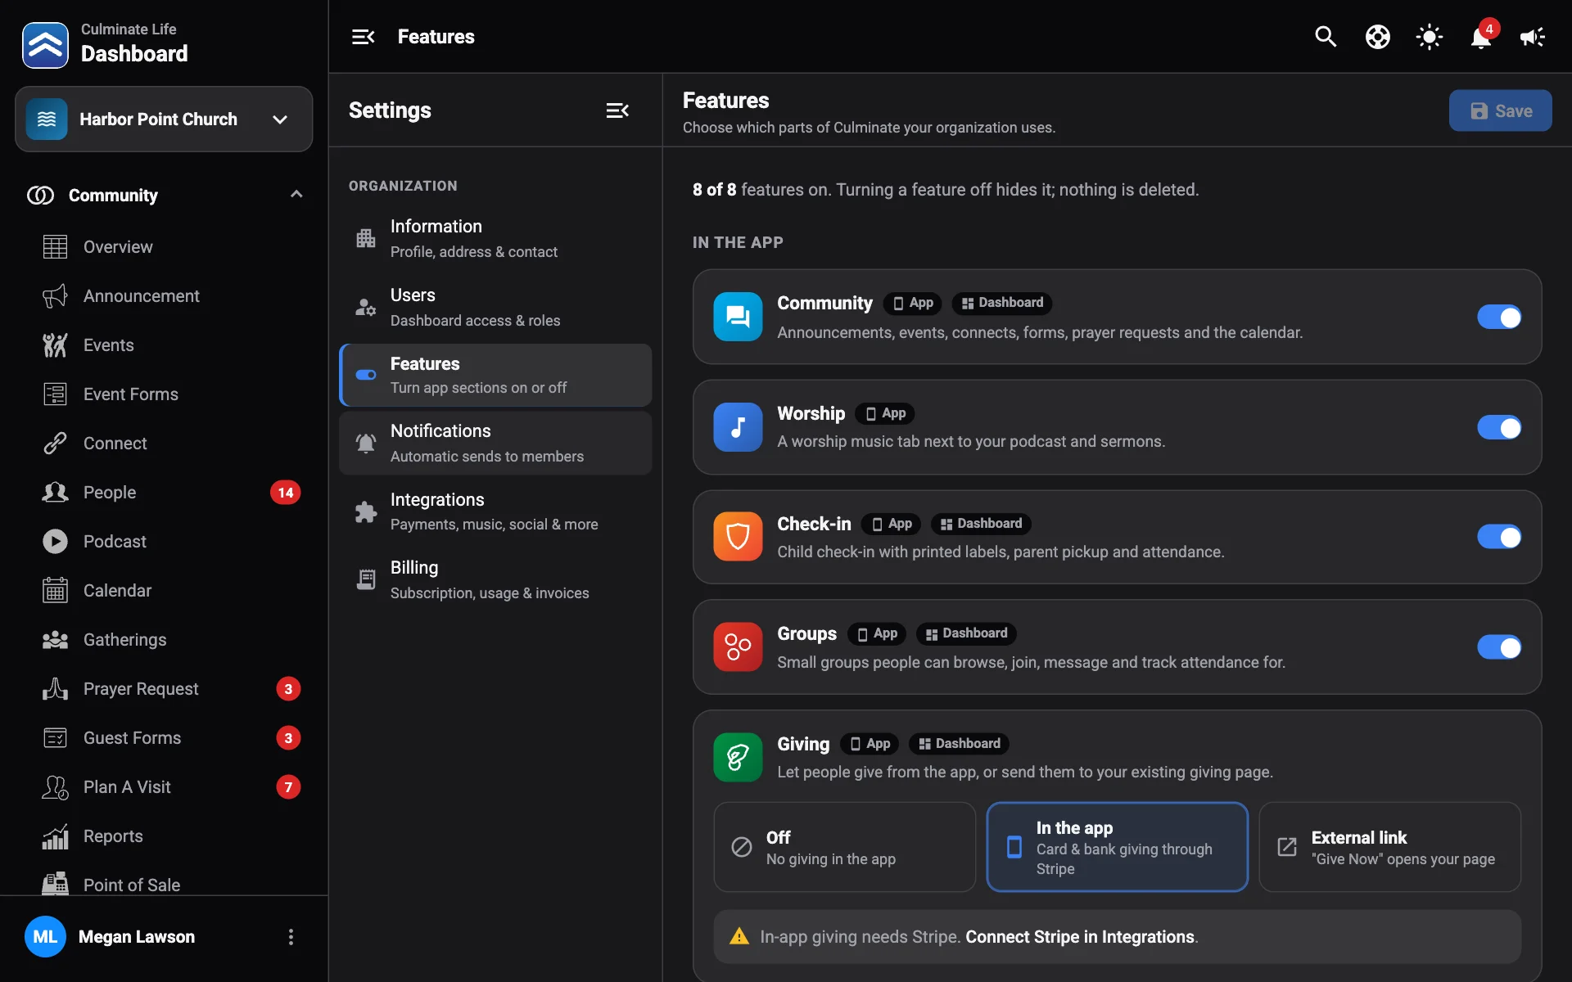Open the help lifebuoy icon
This screenshot has height=982, width=1572.
[x=1378, y=37]
